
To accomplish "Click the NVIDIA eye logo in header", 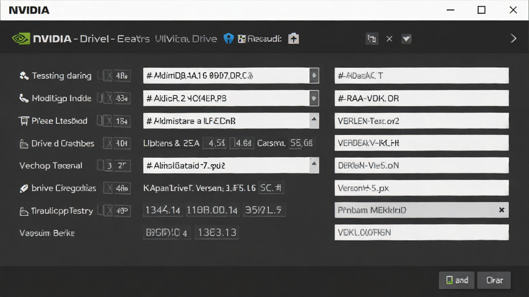I will (21, 39).
